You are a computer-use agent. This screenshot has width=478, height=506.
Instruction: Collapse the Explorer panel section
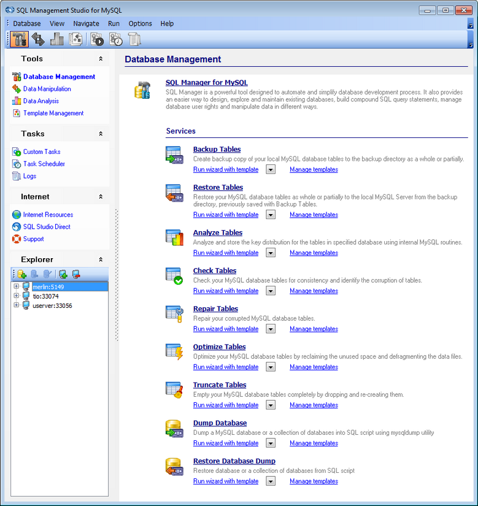[101, 259]
